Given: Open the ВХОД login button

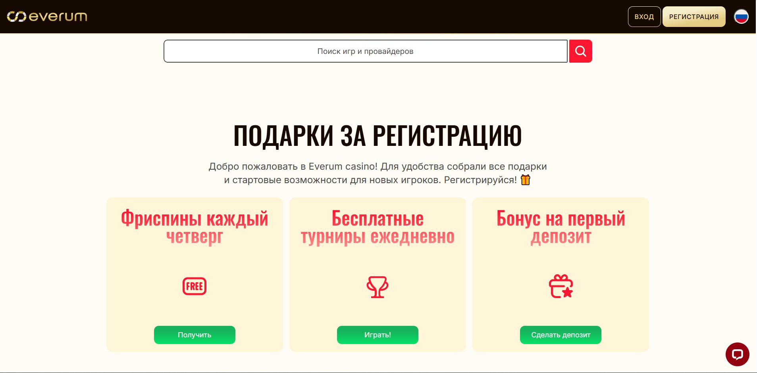Looking at the screenshot, I should tap(644, 17).
